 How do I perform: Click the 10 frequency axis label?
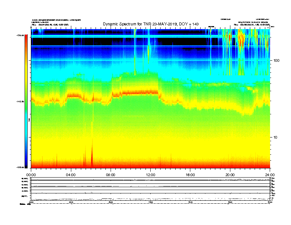[x=276, y=137]
